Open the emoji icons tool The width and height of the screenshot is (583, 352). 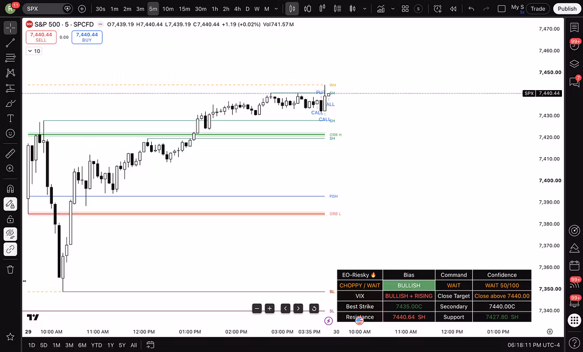10,133
